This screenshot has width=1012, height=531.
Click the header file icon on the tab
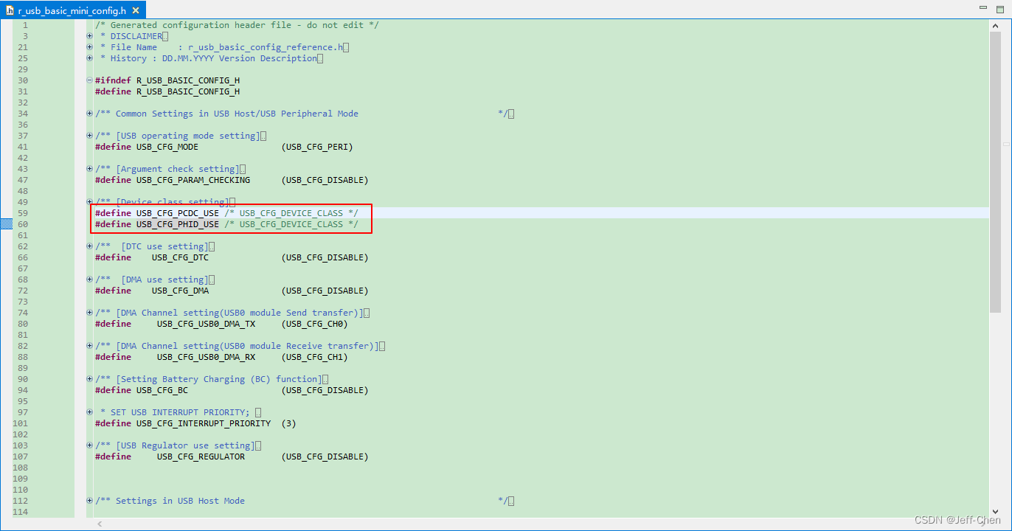(x=10, y=11)
